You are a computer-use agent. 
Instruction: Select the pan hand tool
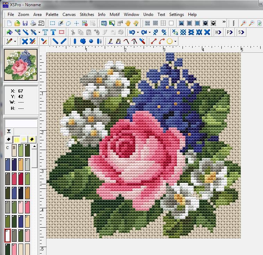pos(128,23)
